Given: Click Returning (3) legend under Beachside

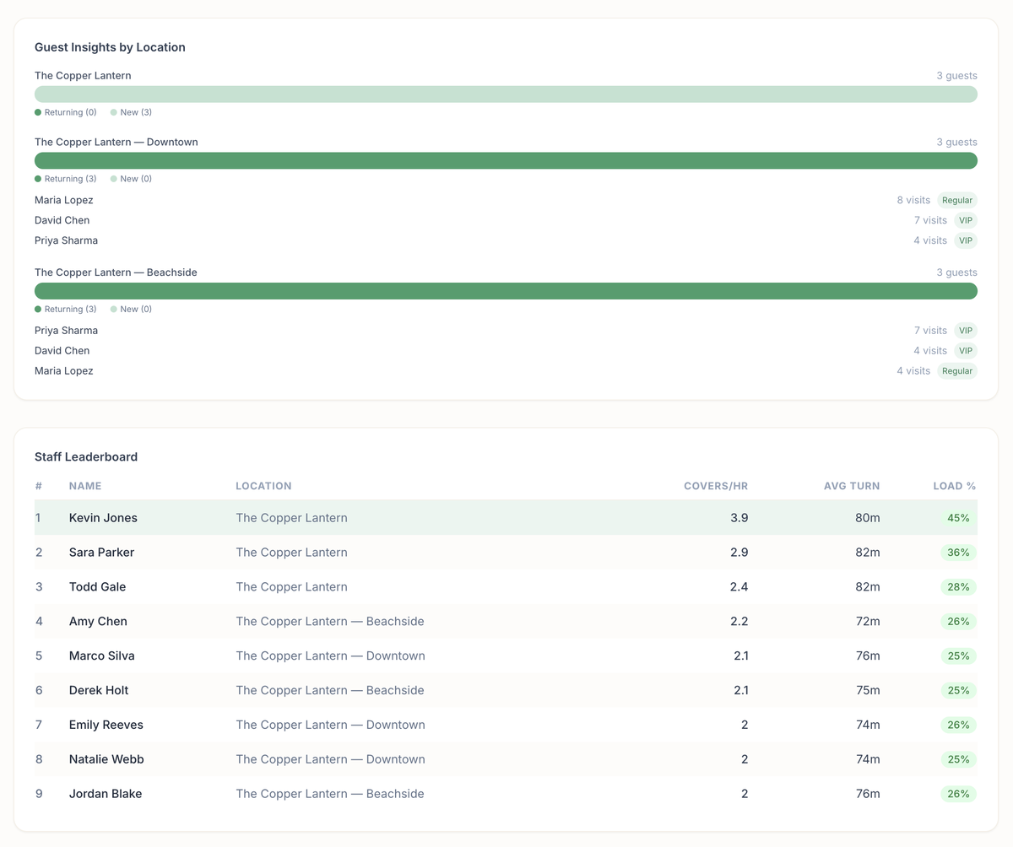Looking at the screenshot, I should 66,309.
